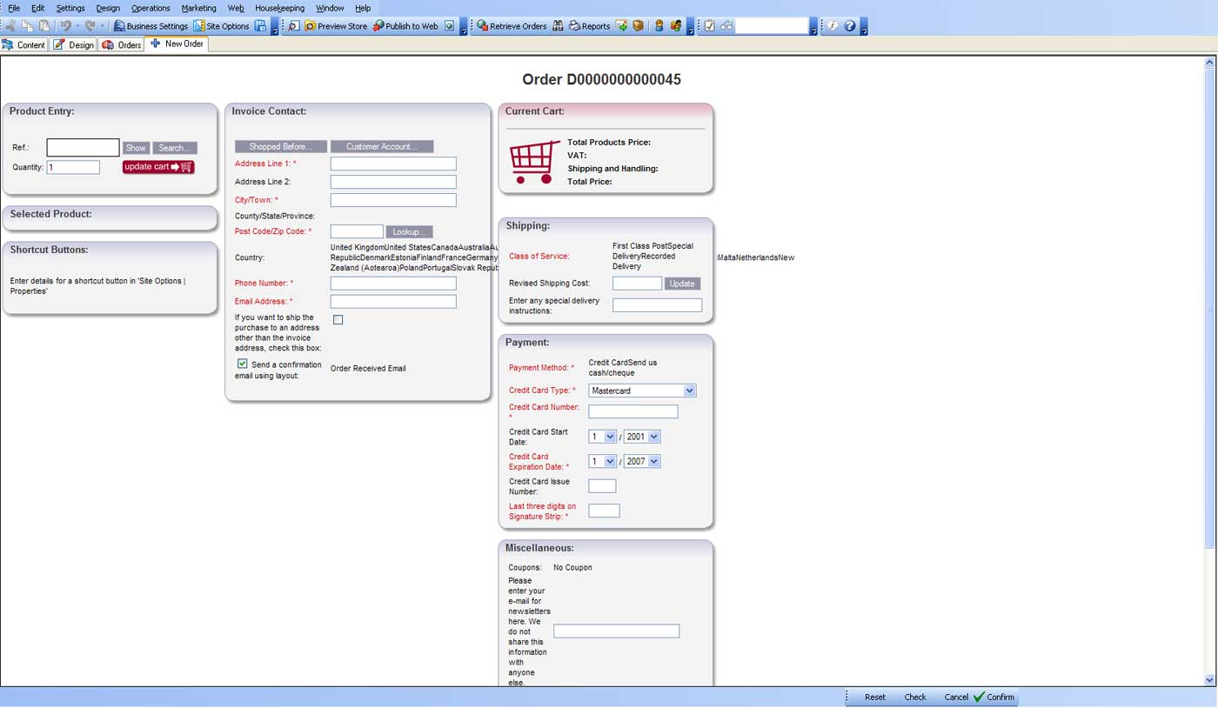The height and width of the screenshot is (708, 1218).
Task: Click the blue question mark help icon
Action: 850,26
